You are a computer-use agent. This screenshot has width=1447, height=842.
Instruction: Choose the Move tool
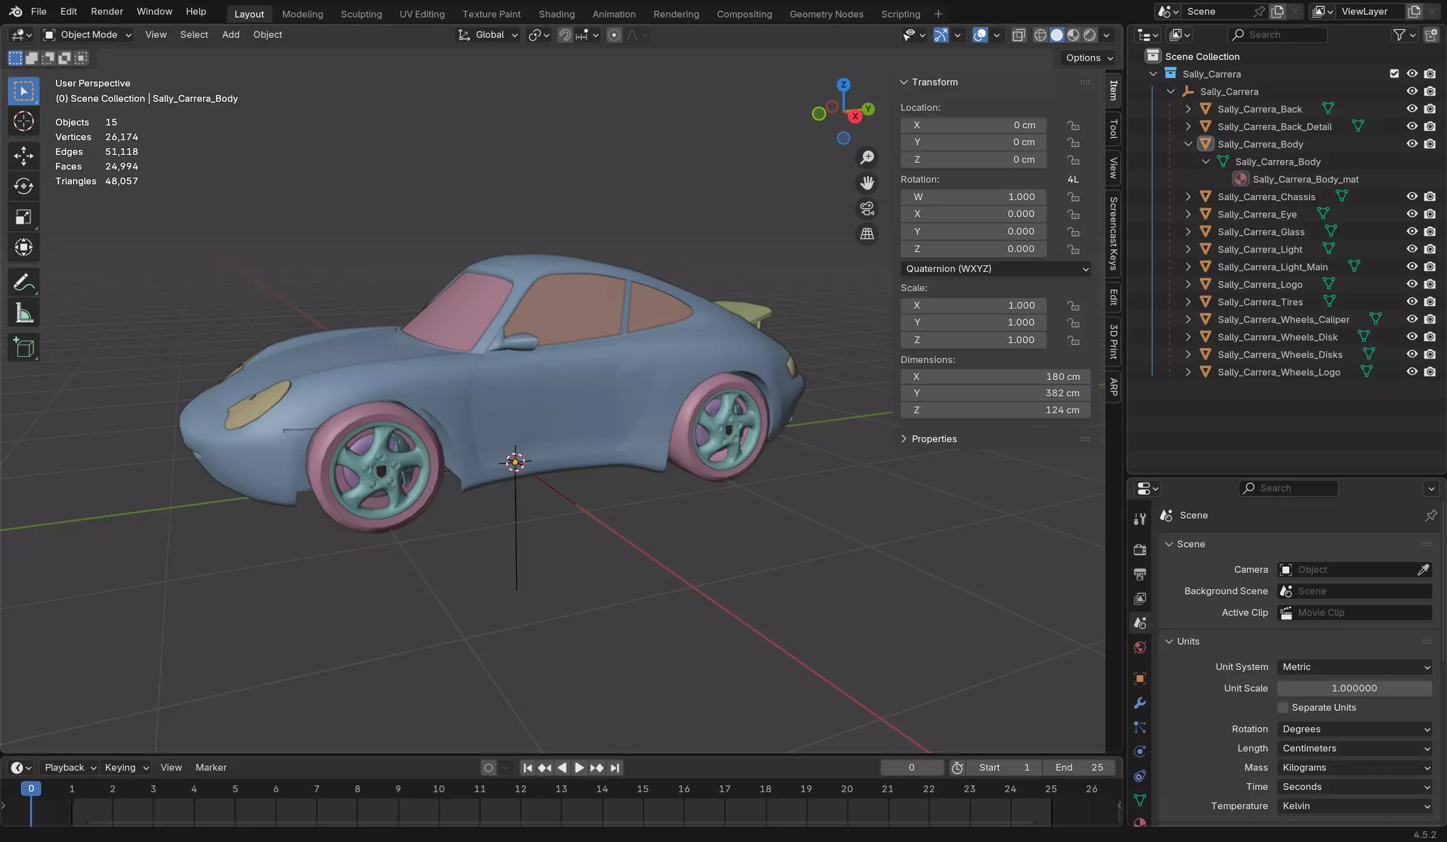click(24, 156)
